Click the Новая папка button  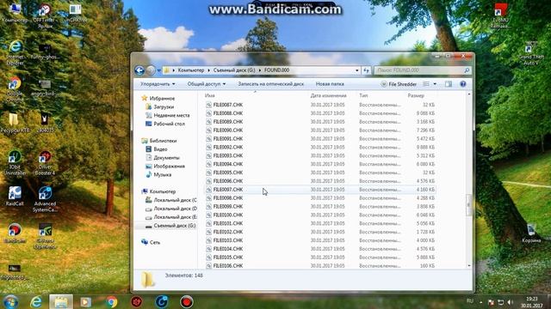pyautogui.click(x=330, y=84)
